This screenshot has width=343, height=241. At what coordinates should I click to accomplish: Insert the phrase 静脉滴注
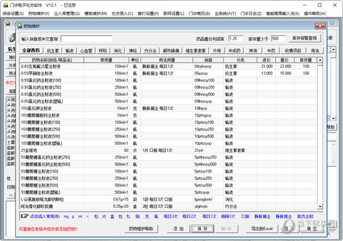262,216
